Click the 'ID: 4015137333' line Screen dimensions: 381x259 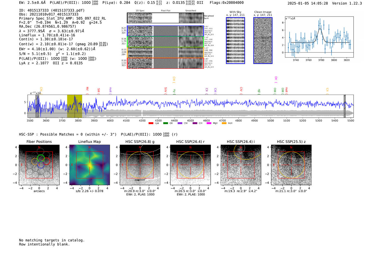tap(52, 10)
